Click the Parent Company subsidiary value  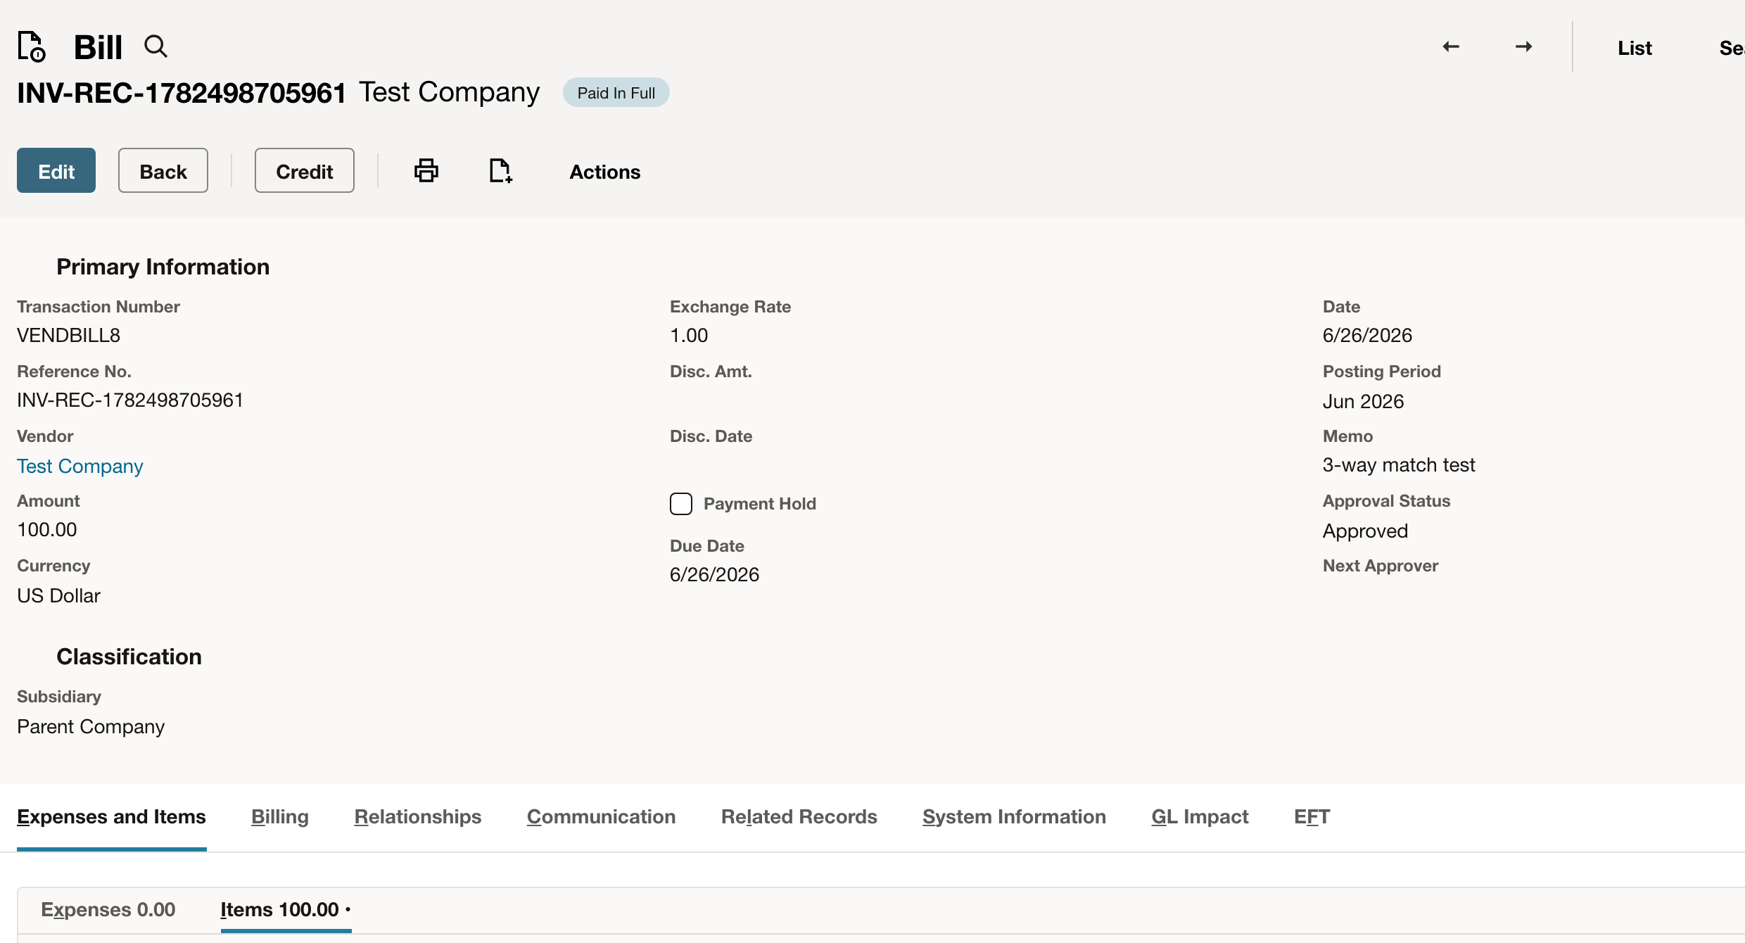pyautogui.click(x=91, y=726)
